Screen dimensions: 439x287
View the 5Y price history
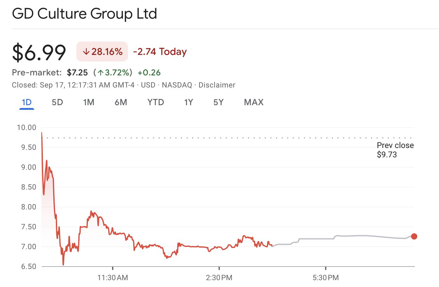218,102
